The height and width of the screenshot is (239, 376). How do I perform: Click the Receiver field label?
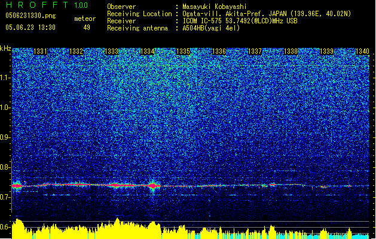[121, 21]
